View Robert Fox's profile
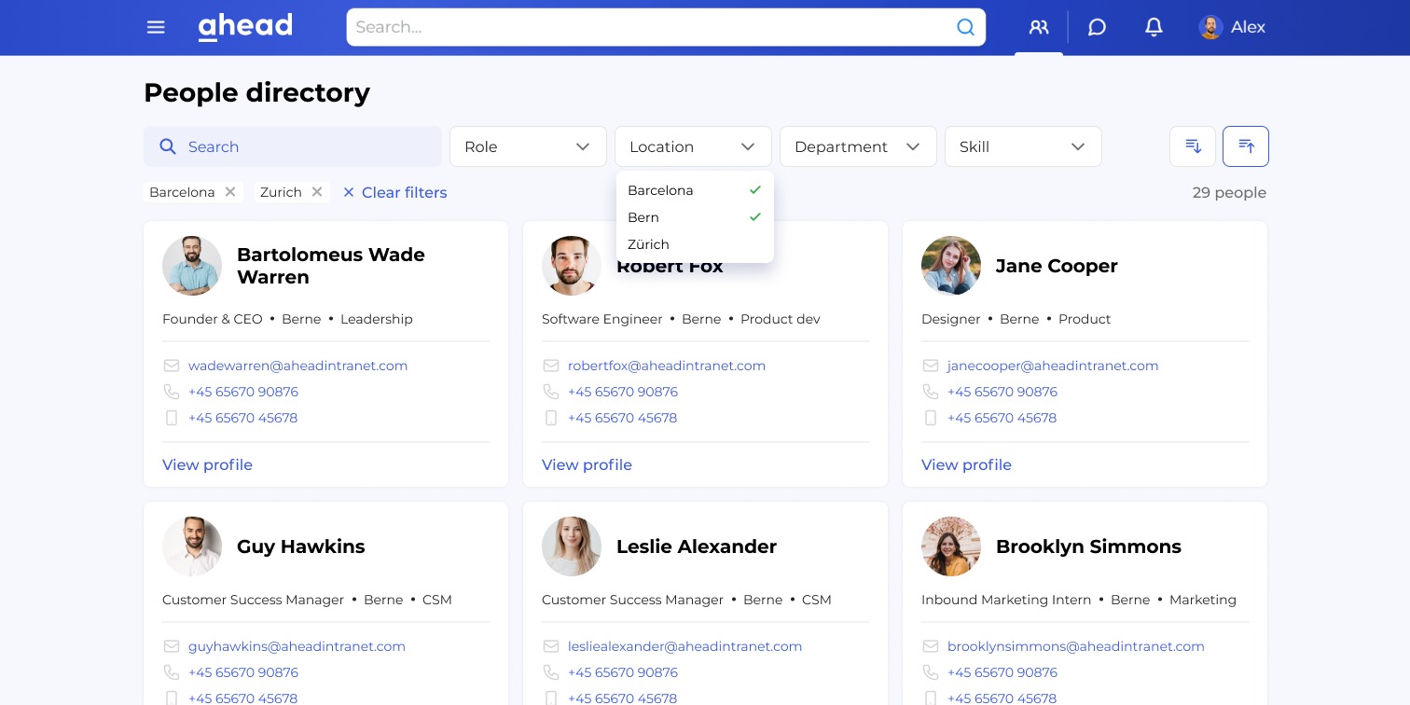The image size is (1410, 705). (587, 464)
